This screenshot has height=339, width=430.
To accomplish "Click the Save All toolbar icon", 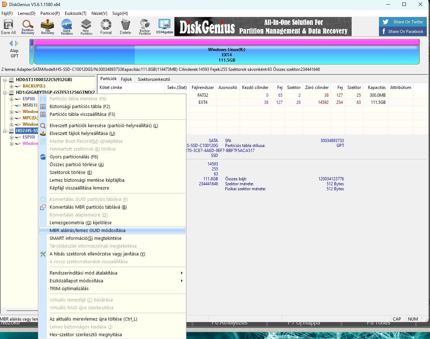I will coord(8,27).
